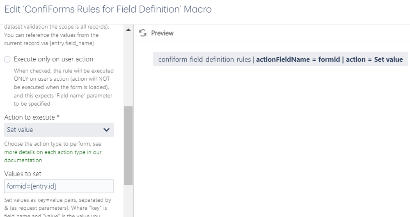Click the scrollbar up arrow
410x217 pixels.
[128, 30]
